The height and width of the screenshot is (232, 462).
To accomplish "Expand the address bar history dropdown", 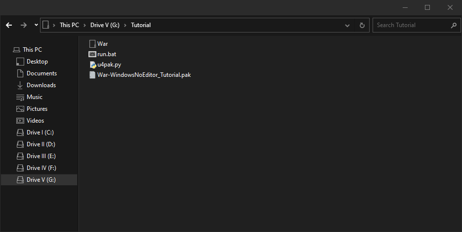I will coord(347,25).
